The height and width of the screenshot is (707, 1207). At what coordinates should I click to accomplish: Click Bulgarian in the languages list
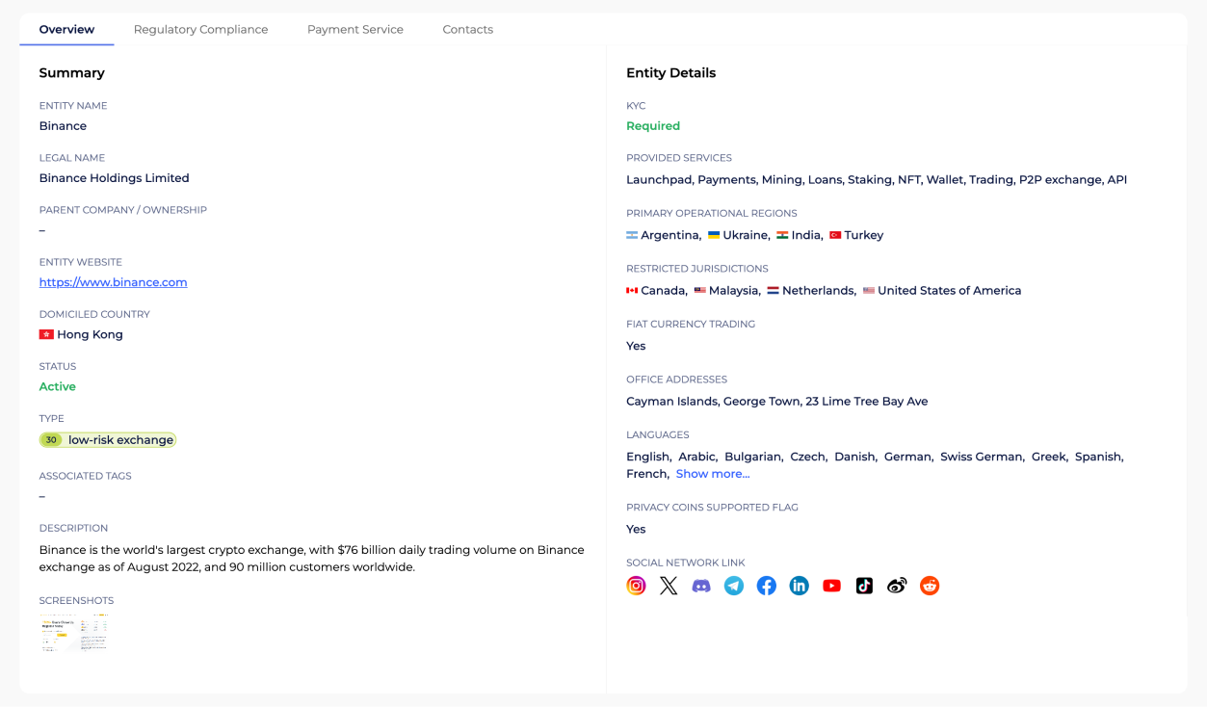[752, 457]
